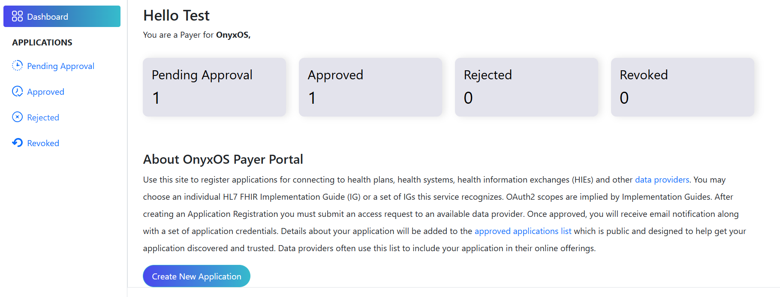Screen dimensions: 780x297
Task: Click the Dashboard grid icon
Action: point(17,16)
